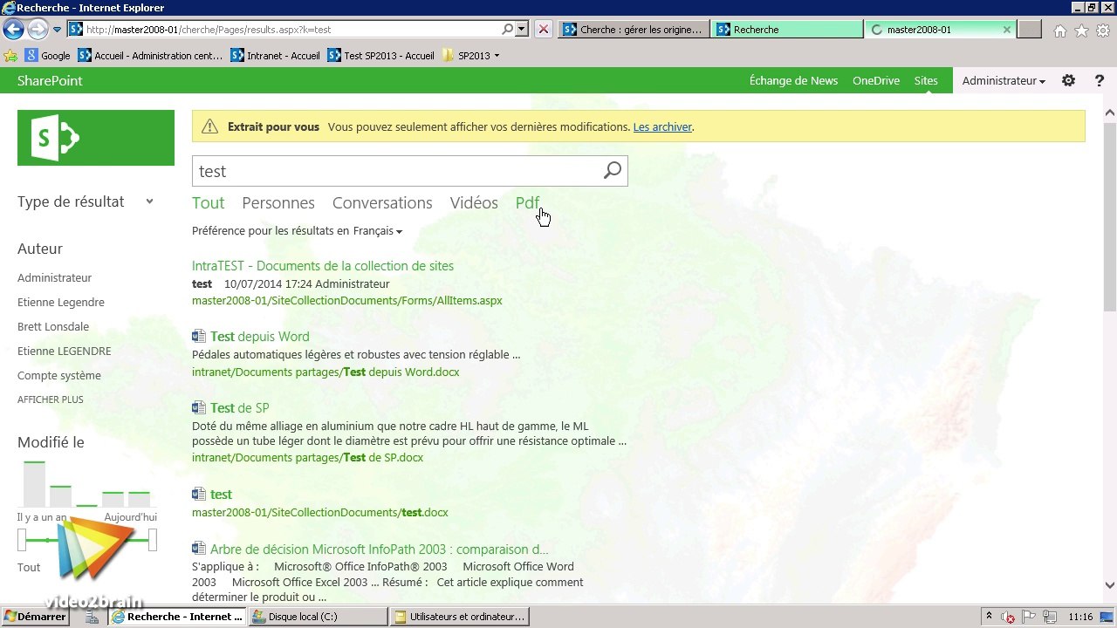This screenshot has height=628, width=1117.
Task: Open the 'Test SP2013 - Accueil' favorite
Action: click(x=380, y=56)
